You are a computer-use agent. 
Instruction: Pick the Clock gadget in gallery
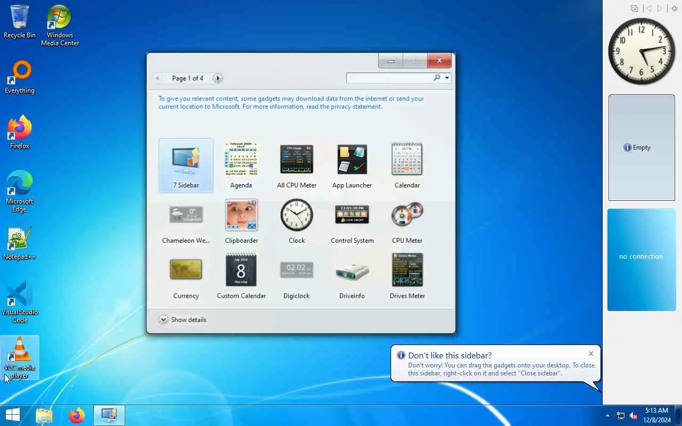pos(297,221)
